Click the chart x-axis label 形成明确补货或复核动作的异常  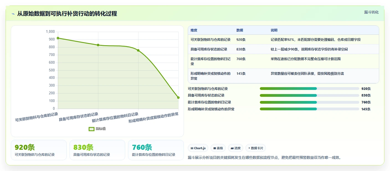point(153,117)
